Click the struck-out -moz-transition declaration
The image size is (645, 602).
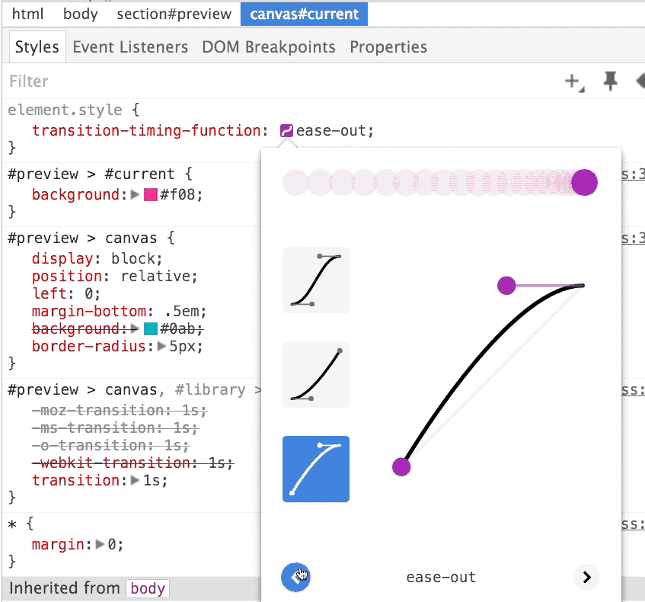[x=120, y=411]
